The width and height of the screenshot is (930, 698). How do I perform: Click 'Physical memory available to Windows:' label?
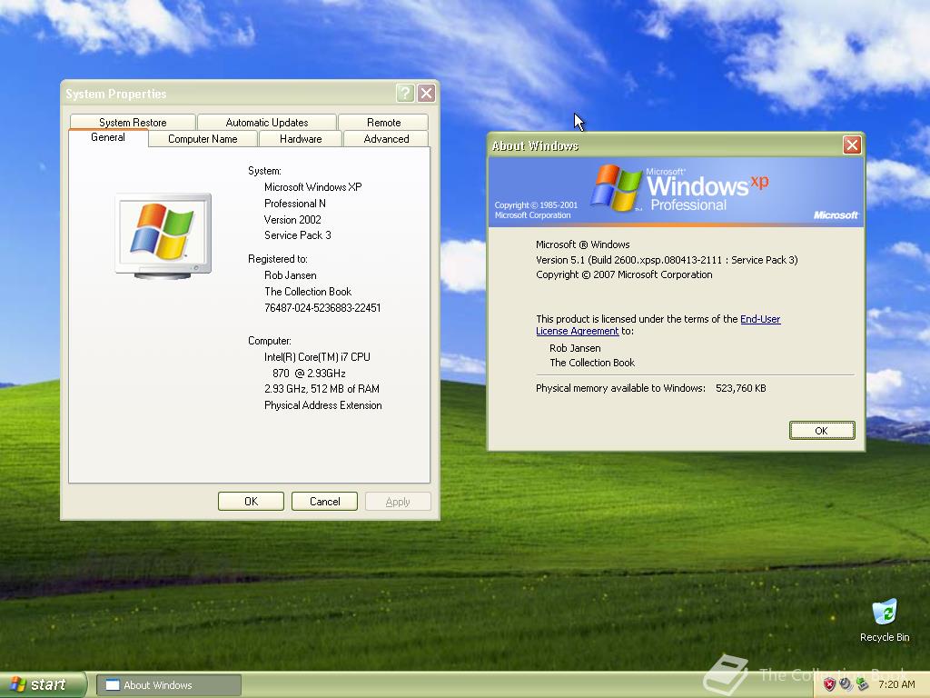point(620,388)
